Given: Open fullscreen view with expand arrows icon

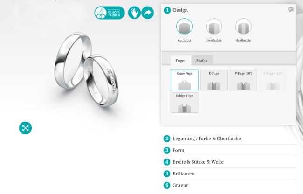Looking at the screenshot, I should (25, 128).
